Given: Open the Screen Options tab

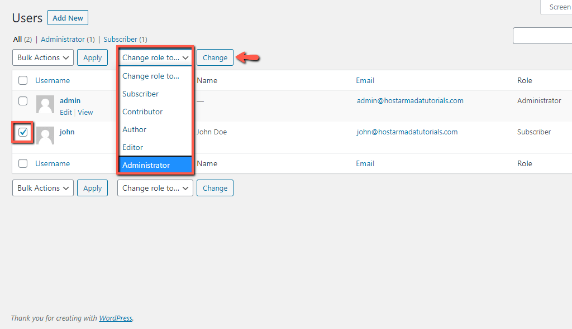Looking at the screenshot, I should 557,7.
